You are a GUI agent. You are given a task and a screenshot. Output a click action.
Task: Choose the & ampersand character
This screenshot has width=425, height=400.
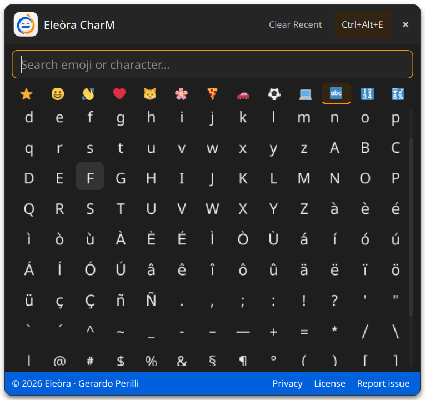182,361
